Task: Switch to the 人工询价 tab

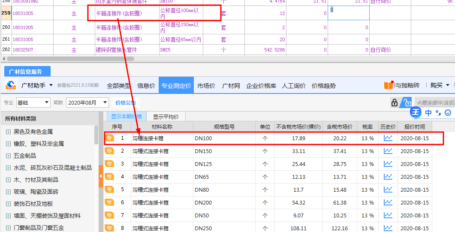Action: [x=294, y=85]
